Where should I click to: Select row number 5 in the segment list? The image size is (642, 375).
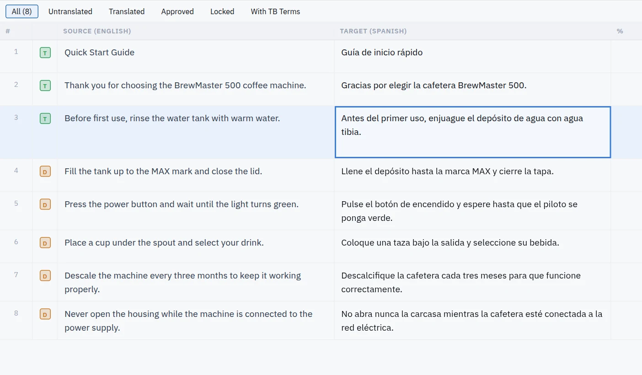[16, 203]
